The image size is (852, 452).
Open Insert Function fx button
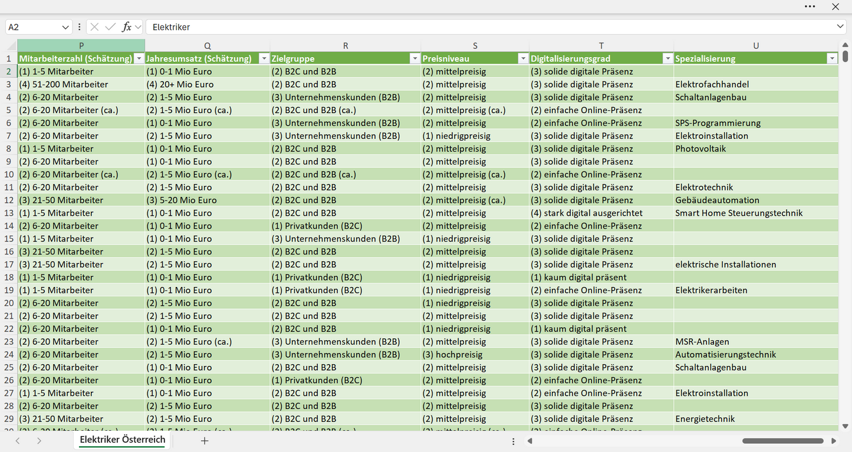pos(126,27)
